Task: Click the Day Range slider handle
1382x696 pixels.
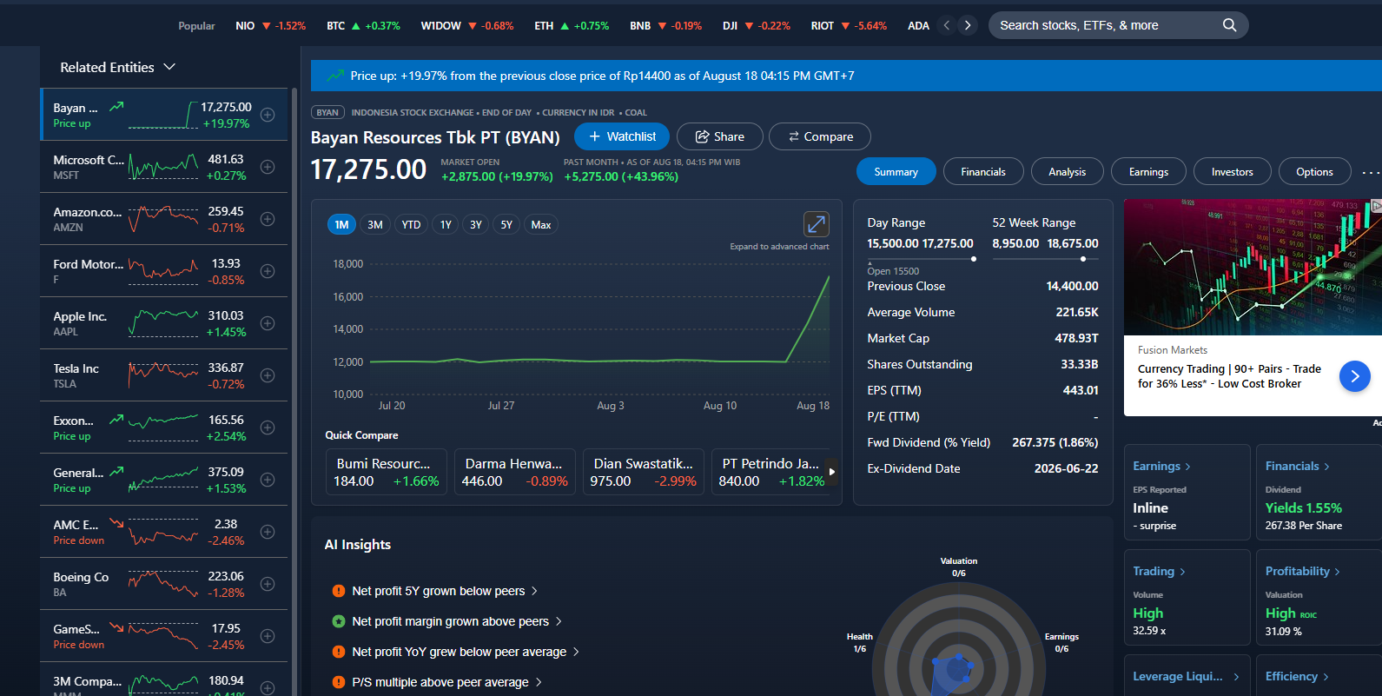Action: 974,259
